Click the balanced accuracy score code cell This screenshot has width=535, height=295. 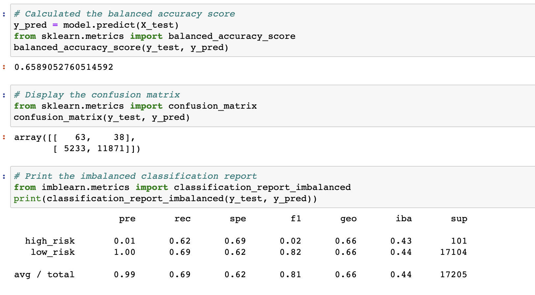pyautogui.click(x=273, y=30)
